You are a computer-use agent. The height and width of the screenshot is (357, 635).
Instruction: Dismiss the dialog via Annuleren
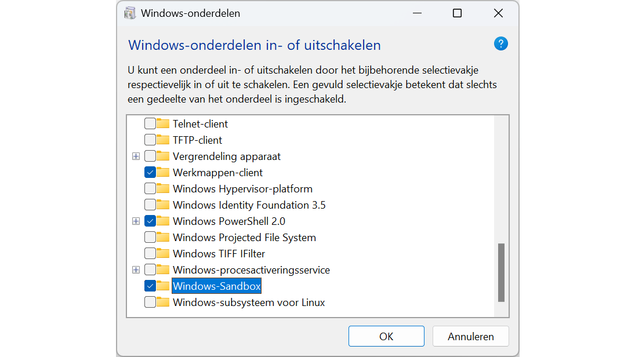470,336
